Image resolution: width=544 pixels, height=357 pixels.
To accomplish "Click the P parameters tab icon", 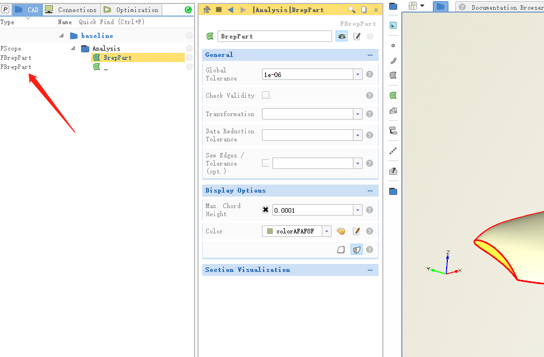I will pos(5,9).
